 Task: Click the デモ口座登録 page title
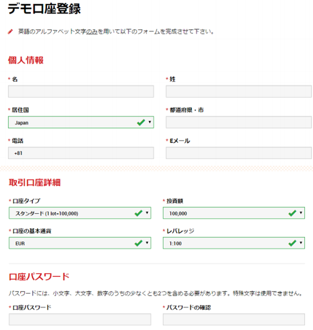(44, 9)
